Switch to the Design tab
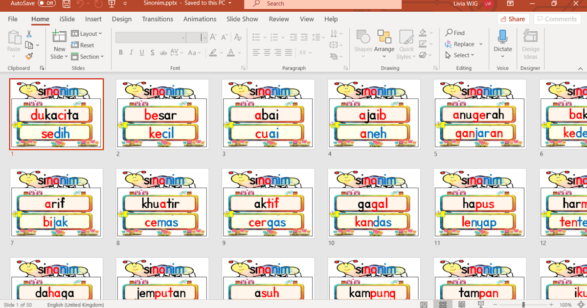587x308 pixels. 122,19
